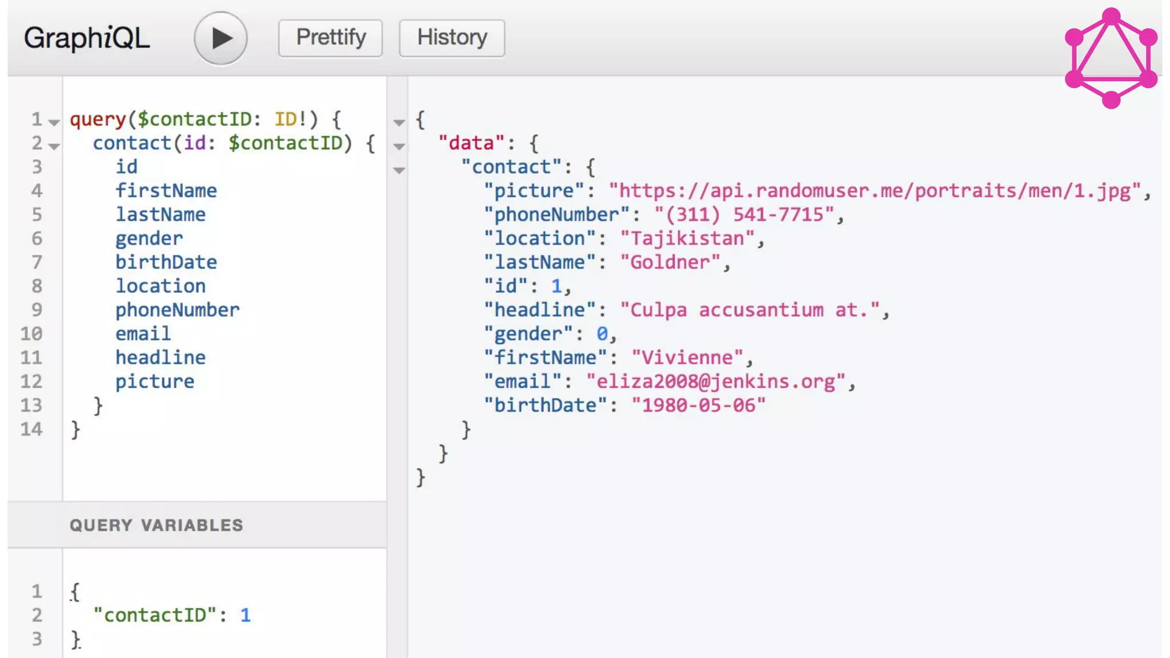Click the pink GraphQL logo
This screenshot has width=1170, height=658.
coord(1111,58)
